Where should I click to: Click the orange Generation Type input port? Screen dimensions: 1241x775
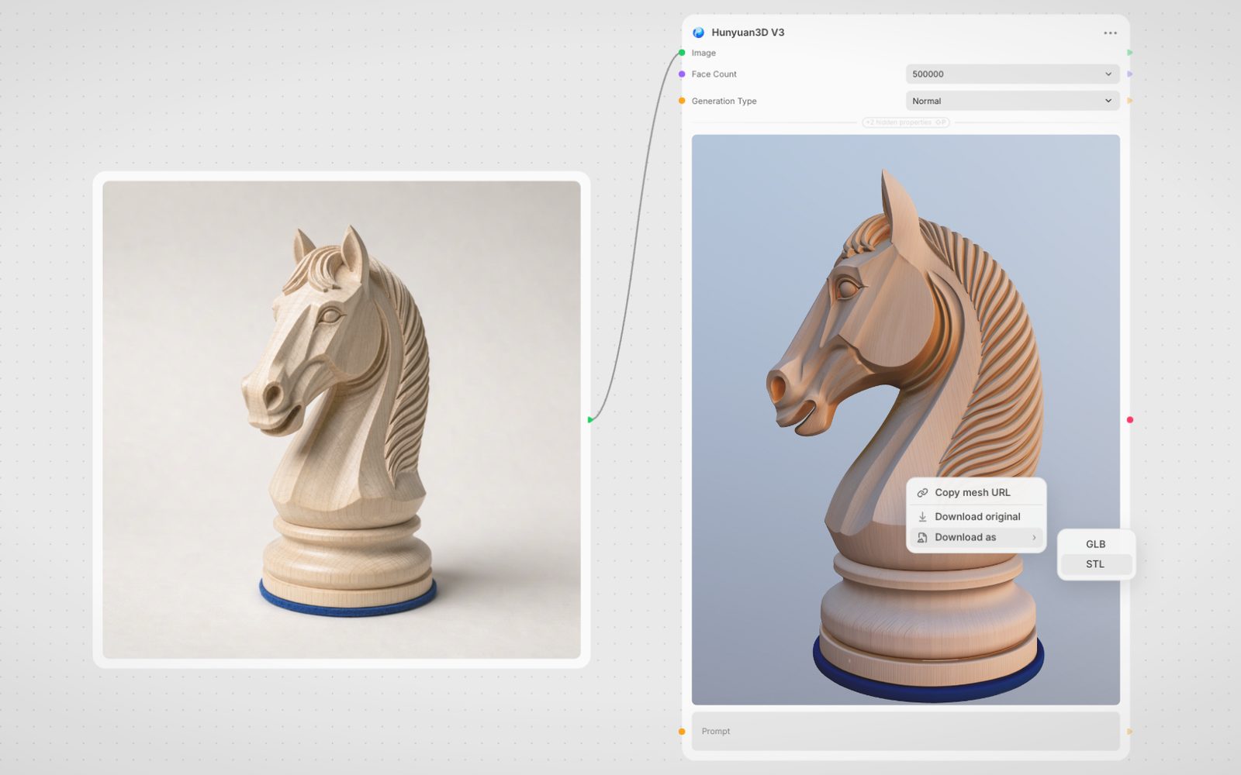click(682, 101)
